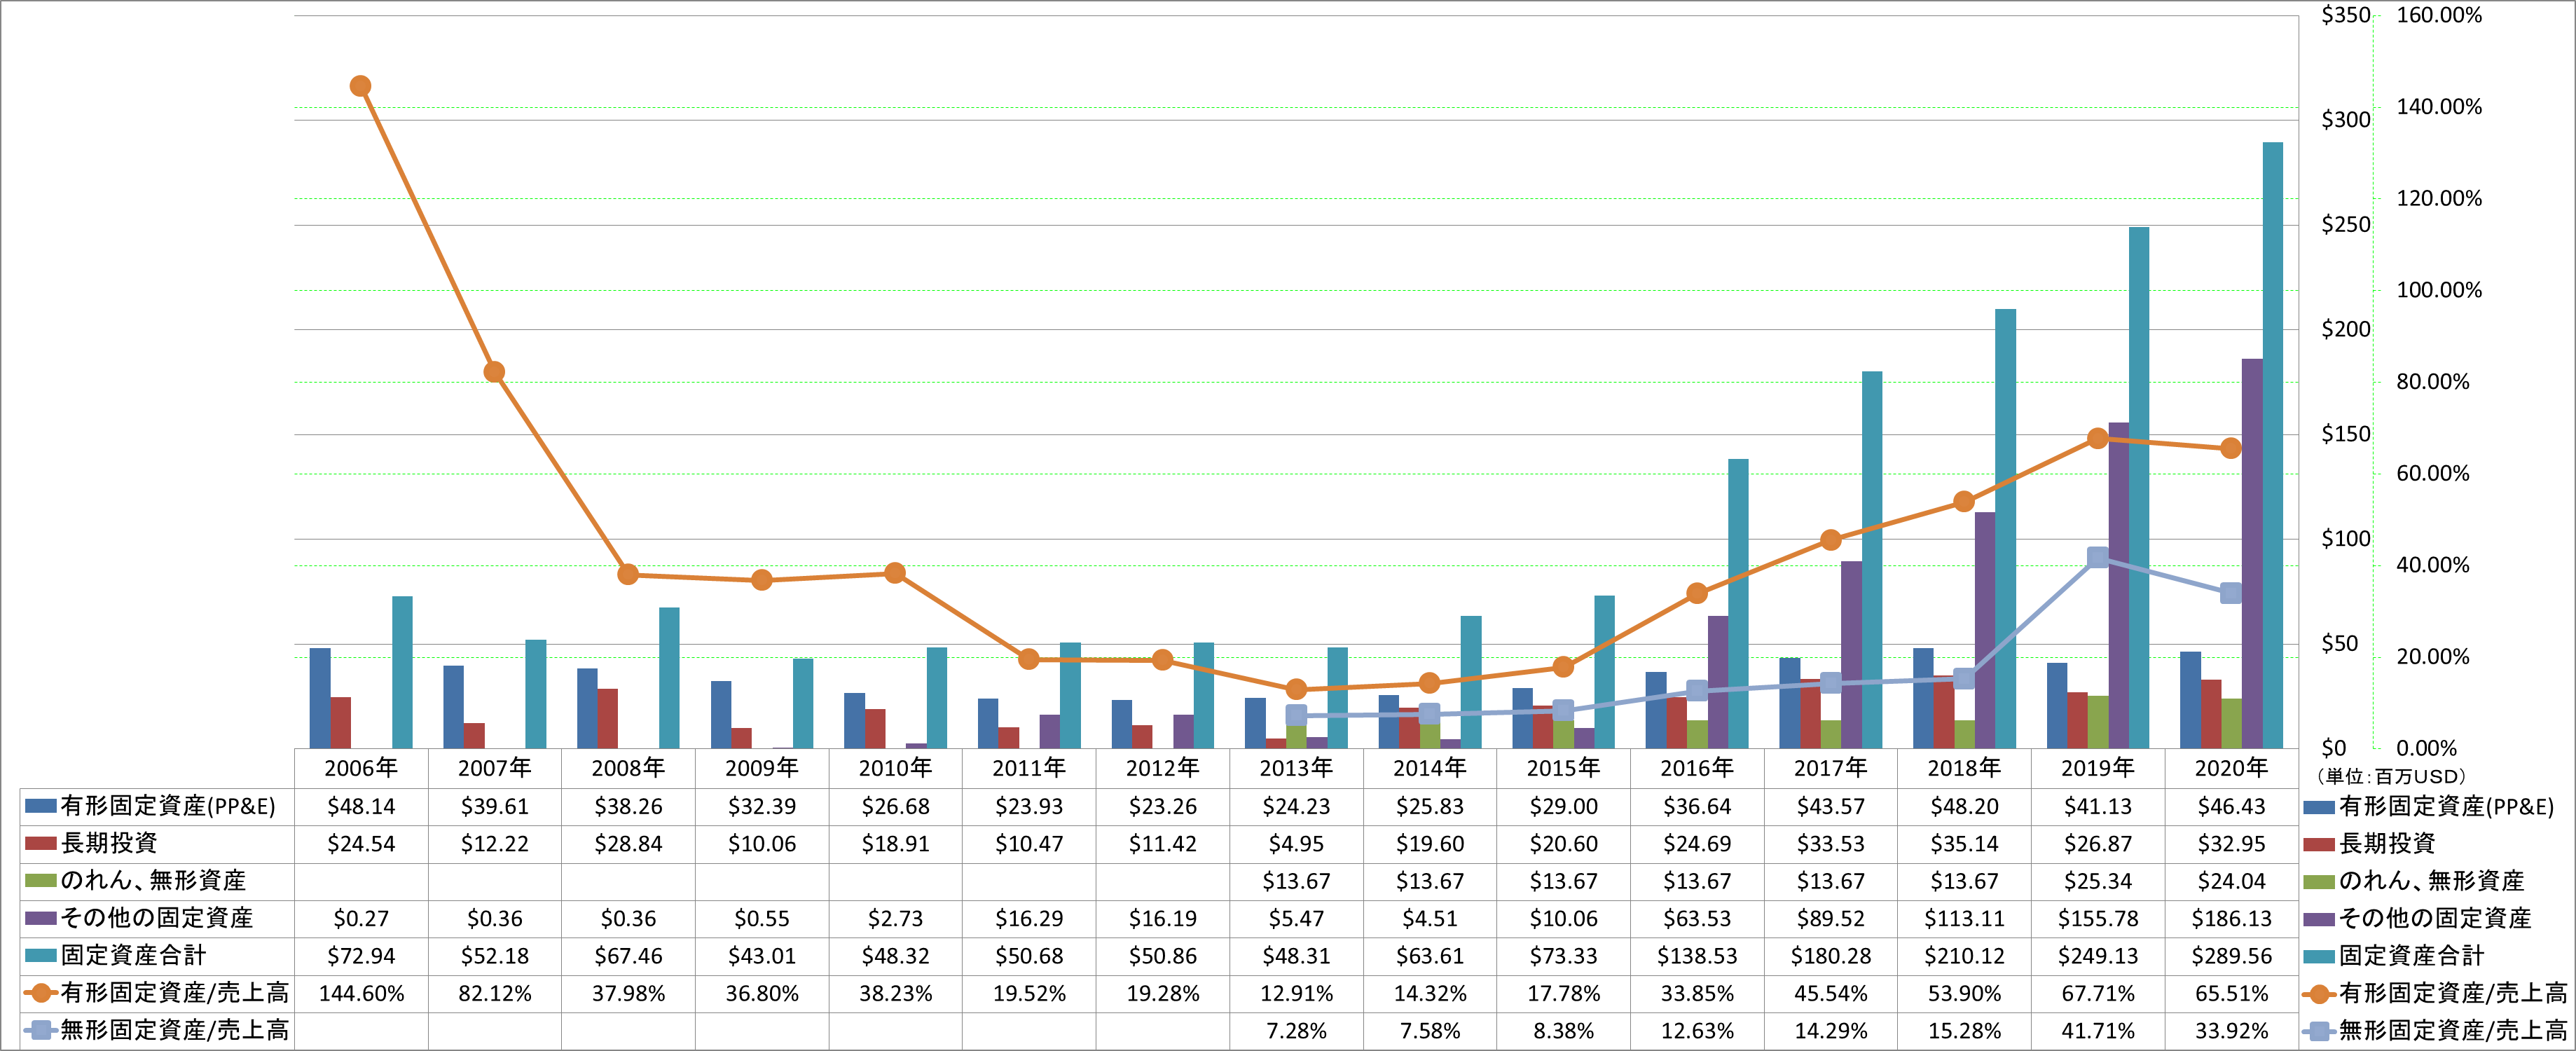Screen dimensions: 2576x1051
Task: Click the 2006年 orange line marker
Action: [361, 86]
